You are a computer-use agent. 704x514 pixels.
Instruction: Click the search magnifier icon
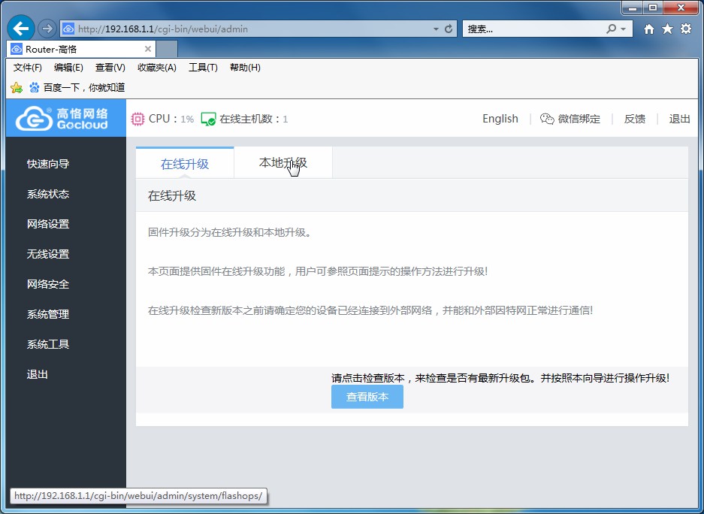(612, 29)
